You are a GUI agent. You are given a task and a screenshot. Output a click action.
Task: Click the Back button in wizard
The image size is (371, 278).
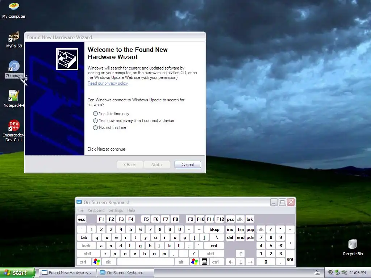click(130, 165)
